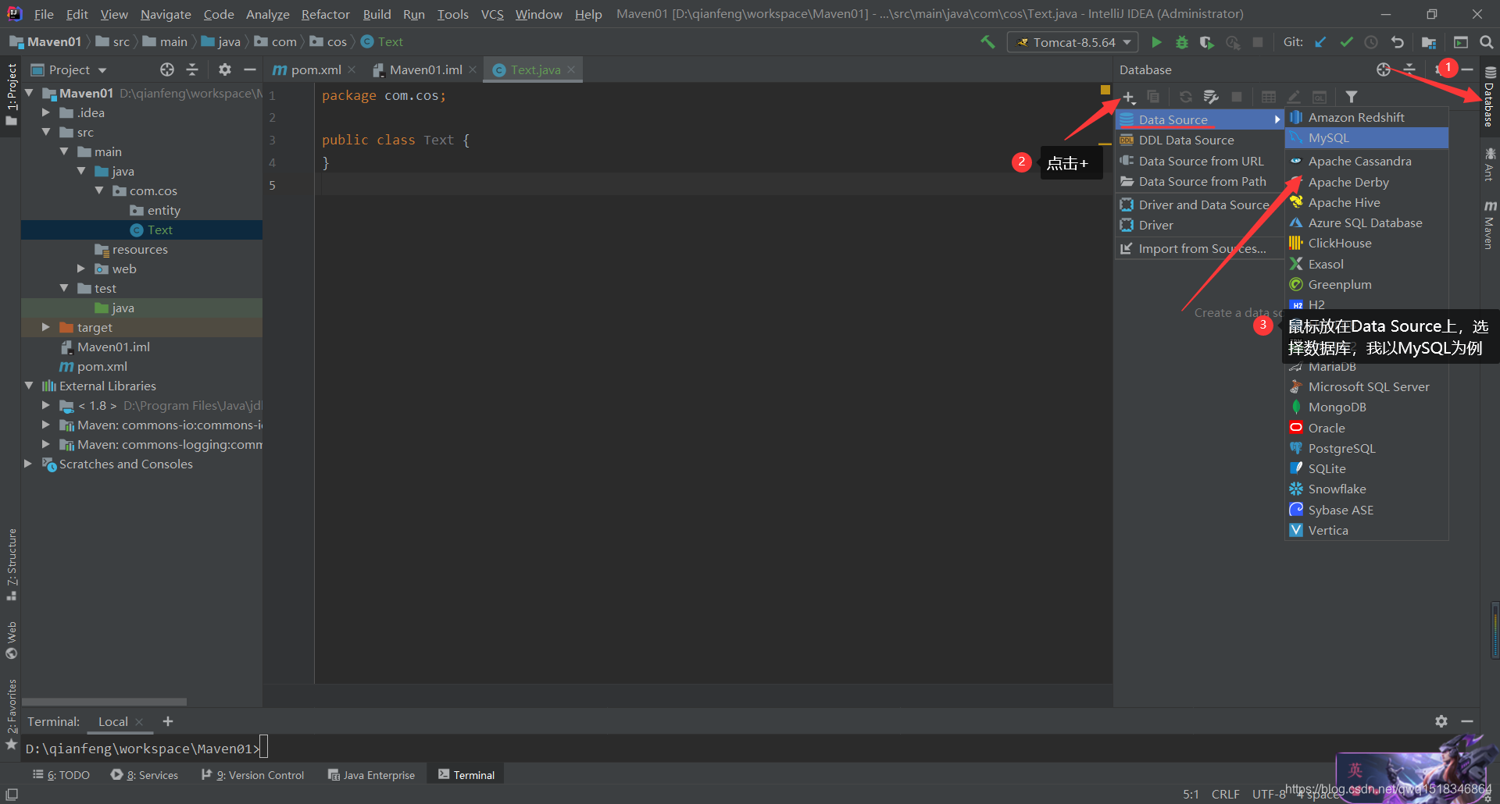Click refresh icon in Database toolbar
This screenshot has height=804, width=1500.
pos(1186,97)
